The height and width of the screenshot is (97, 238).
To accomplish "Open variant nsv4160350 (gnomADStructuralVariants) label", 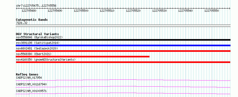I will point(46,60).
